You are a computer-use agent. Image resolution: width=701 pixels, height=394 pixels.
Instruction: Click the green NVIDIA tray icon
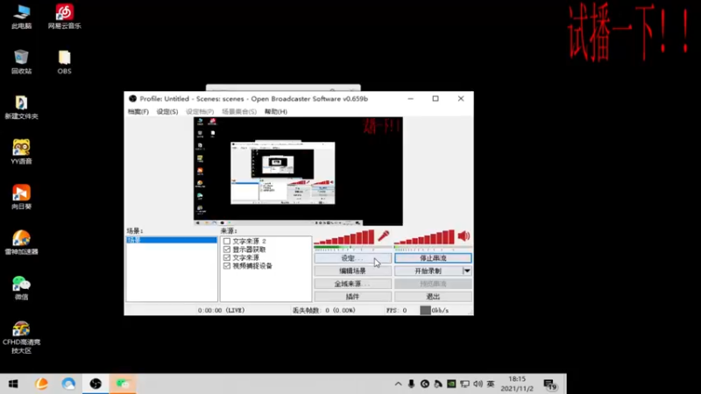tap(451, 383)
